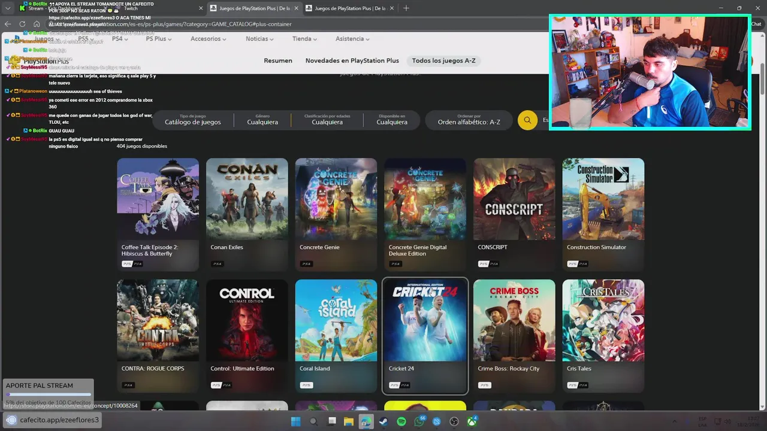
Task: Open the Construction Simulator game cover
Action: 603,199
